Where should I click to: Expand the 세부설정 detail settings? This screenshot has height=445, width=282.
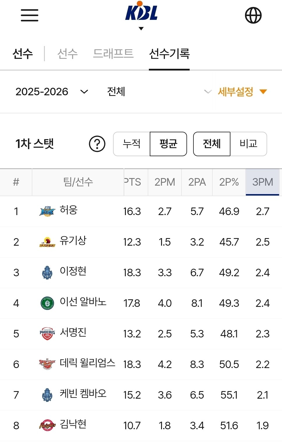242,92
